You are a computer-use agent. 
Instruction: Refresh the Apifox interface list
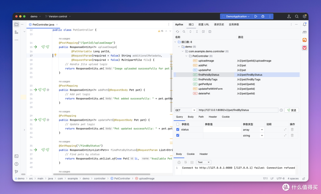tap(177, 32)
